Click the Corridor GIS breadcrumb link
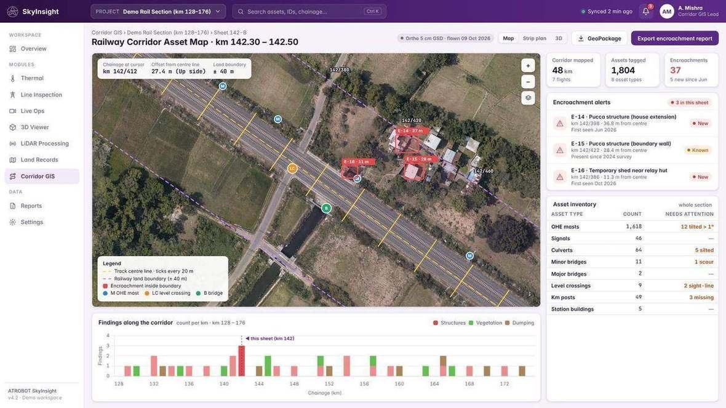Screen dimensions: 726x408 click(x=106, y=33)
